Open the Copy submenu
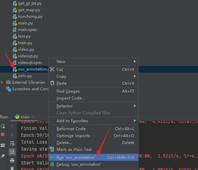Image resolution: width=198 pixels, height=170 pixels. click(94, 76)
